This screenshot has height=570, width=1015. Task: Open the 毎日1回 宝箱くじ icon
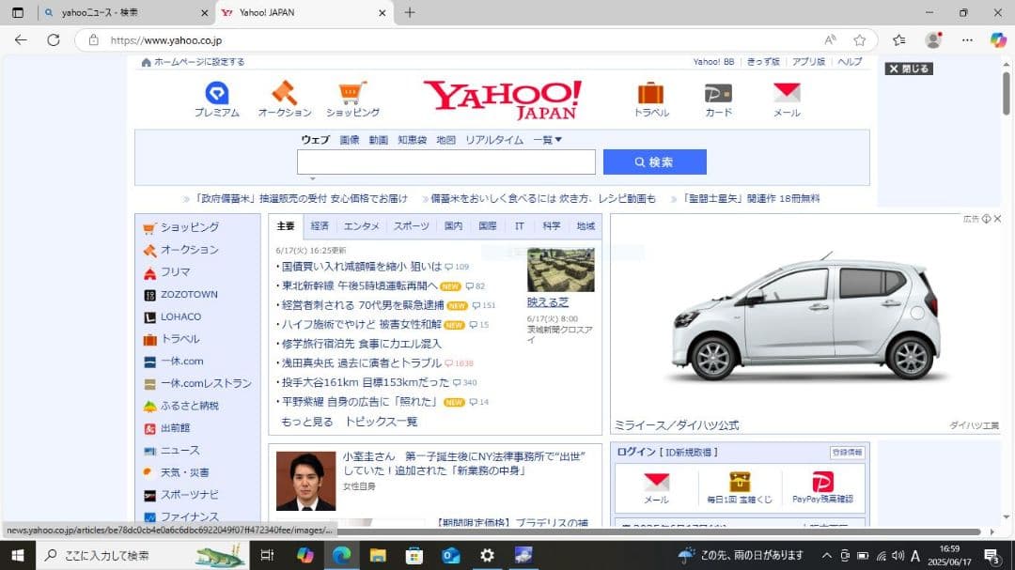pyautogui.click(x=740, y=484)
